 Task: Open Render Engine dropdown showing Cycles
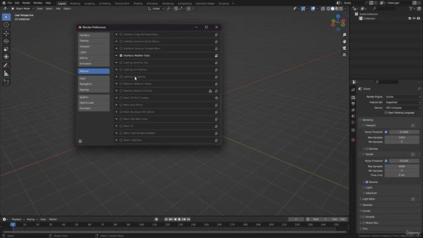pyautogui.click(x=403, y=97)
